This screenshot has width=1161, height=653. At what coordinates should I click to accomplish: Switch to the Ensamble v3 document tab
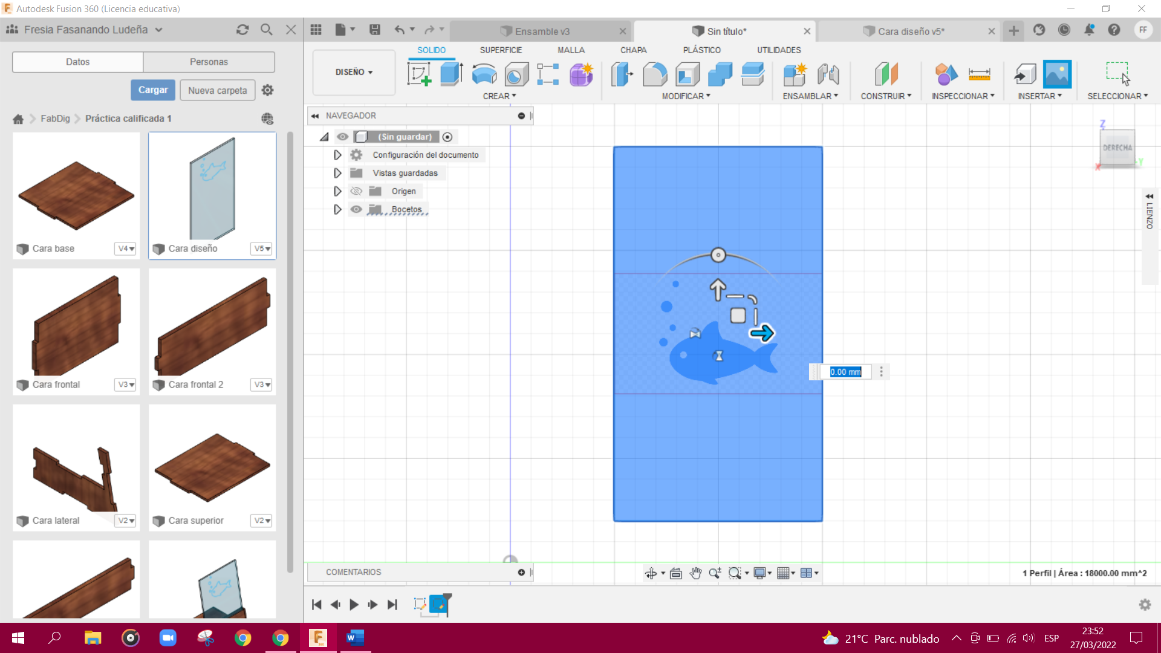tap(541, 31)
